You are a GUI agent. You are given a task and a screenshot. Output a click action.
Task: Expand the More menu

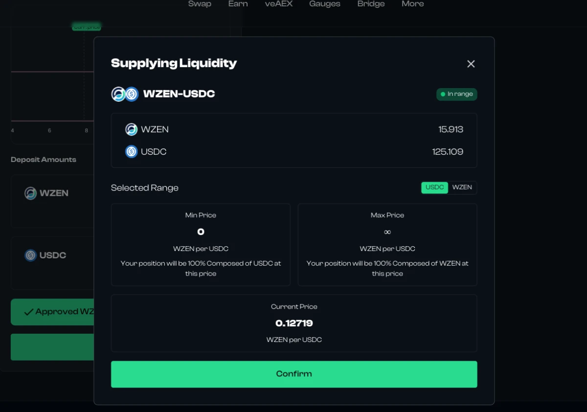pyautogui.click(x=412, y=4)
